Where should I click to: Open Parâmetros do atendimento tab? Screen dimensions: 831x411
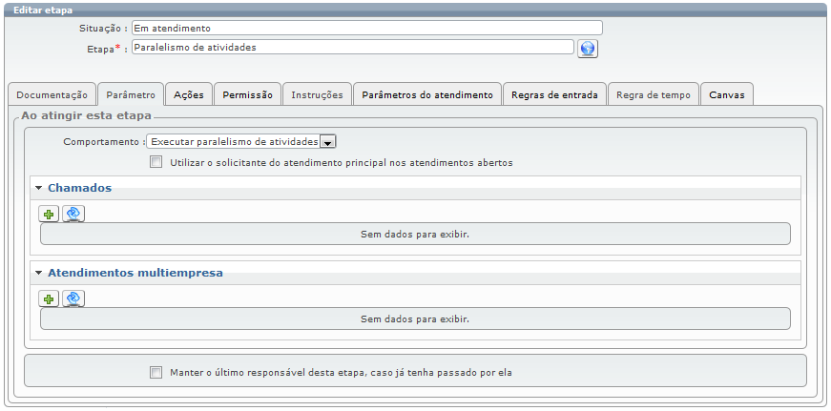click(426, 95)
